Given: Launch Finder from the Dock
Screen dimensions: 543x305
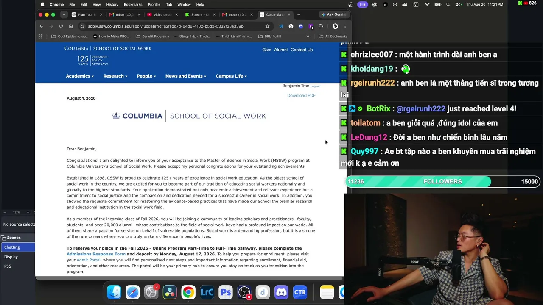Looking at the screenshot, I should click(114, 292).
